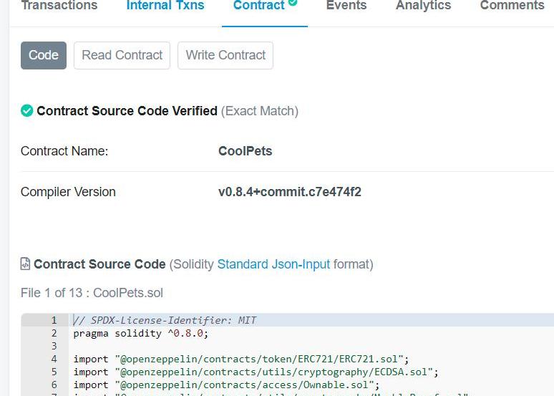Switch to the Internal Txns tab
This screenshot has height=396, width=554.
(165, 6)
